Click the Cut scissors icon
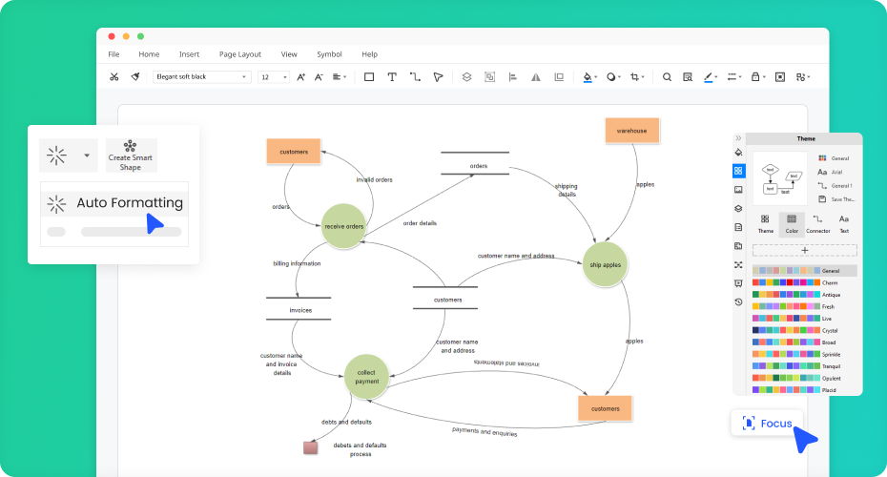This screenshot has width=887, height=477. point(114,77)
